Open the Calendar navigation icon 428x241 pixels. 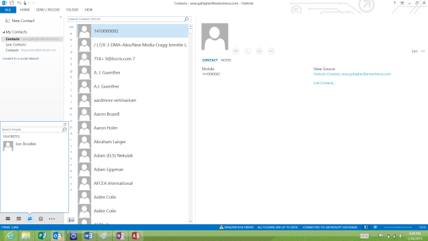(19, 219)
